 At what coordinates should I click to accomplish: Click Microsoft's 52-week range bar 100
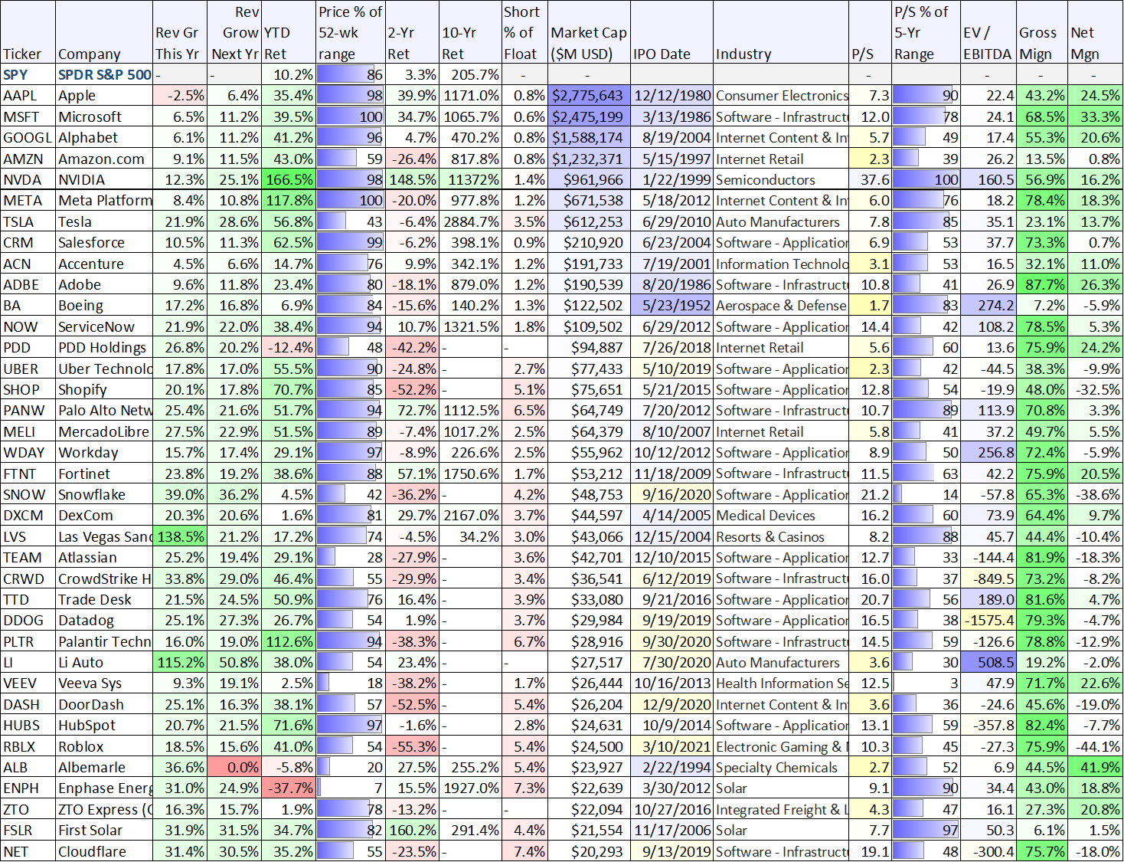coord(351,117)
